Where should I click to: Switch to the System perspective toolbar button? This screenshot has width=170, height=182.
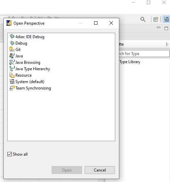(167, 19)
